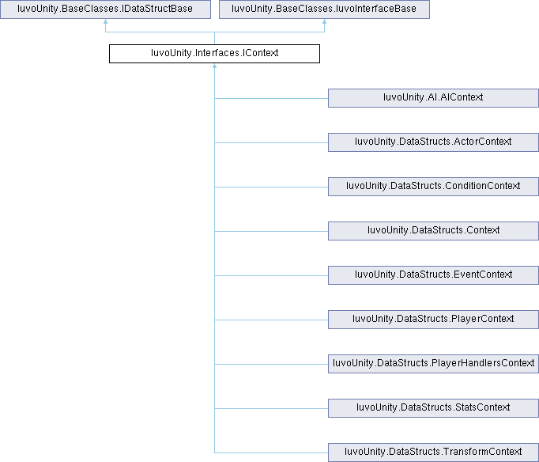
Task: Go to the StatsContext class node
Action: coord(433,408)
